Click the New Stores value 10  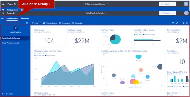(182, 62)
